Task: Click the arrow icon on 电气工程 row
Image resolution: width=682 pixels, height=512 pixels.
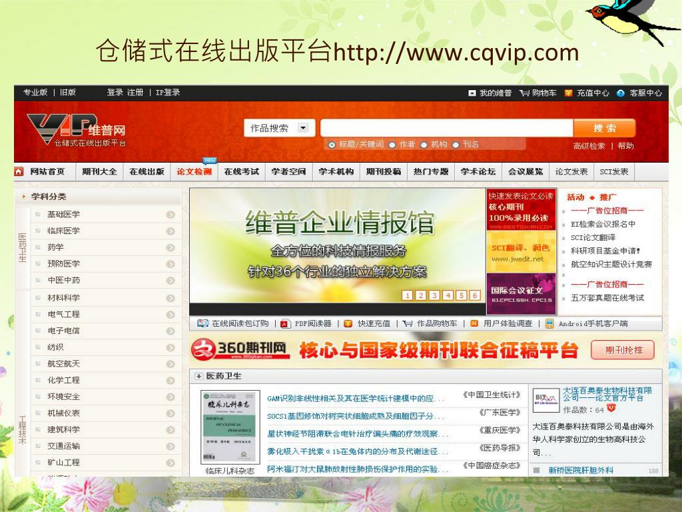Action: pos(170,315)
